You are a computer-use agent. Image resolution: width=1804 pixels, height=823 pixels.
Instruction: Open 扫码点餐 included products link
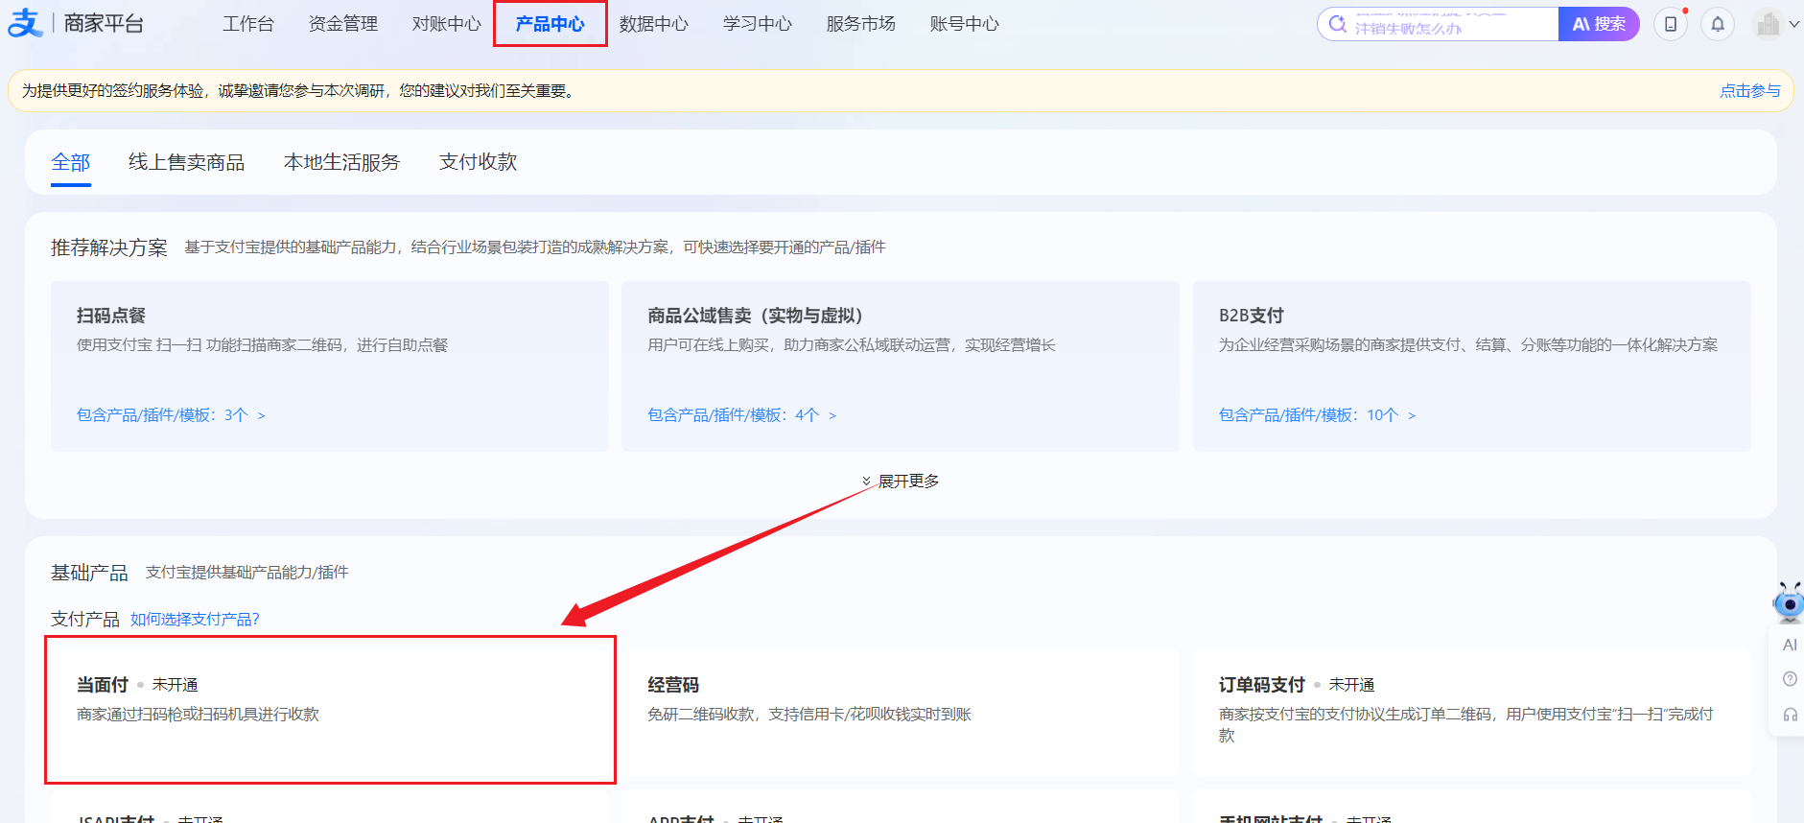(x=170, y=415)
